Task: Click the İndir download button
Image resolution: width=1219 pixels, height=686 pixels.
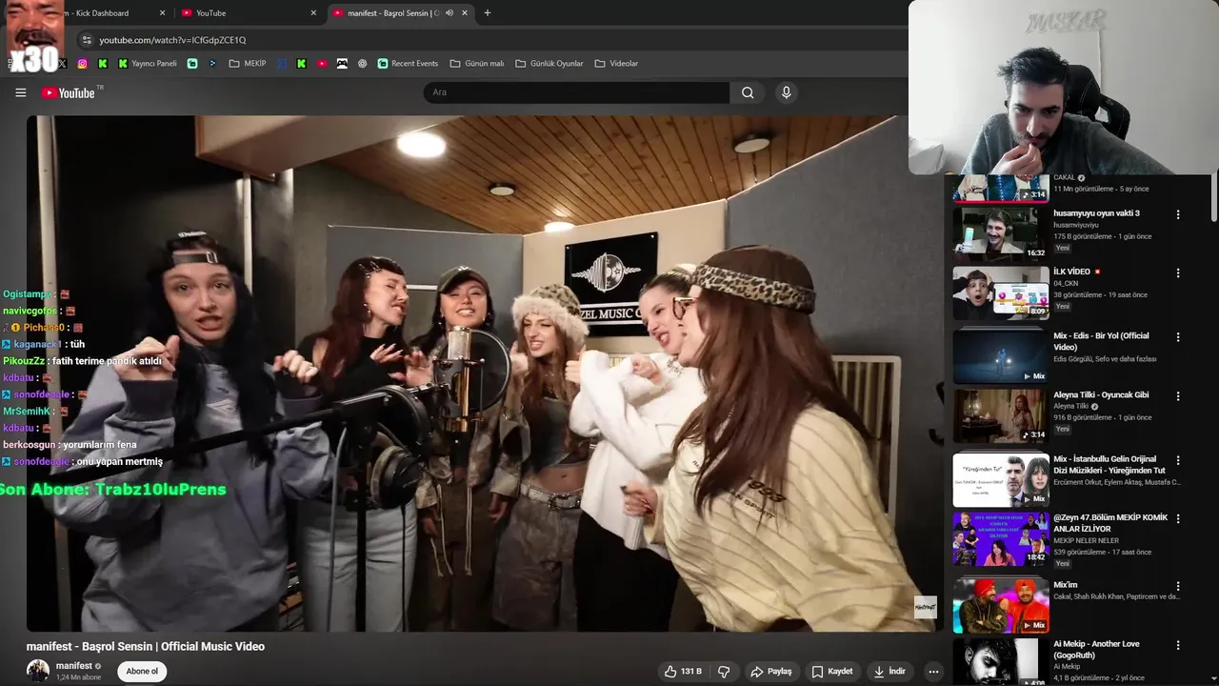Action: point(889,671)
